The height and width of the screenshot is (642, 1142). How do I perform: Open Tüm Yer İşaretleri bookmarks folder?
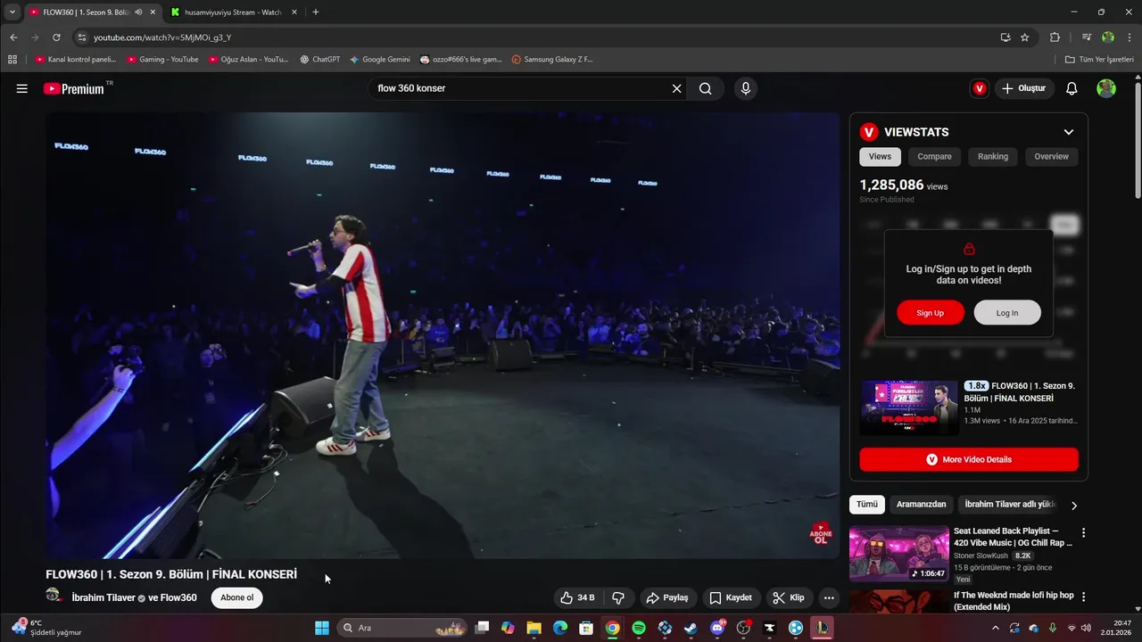pos(1099,60)
